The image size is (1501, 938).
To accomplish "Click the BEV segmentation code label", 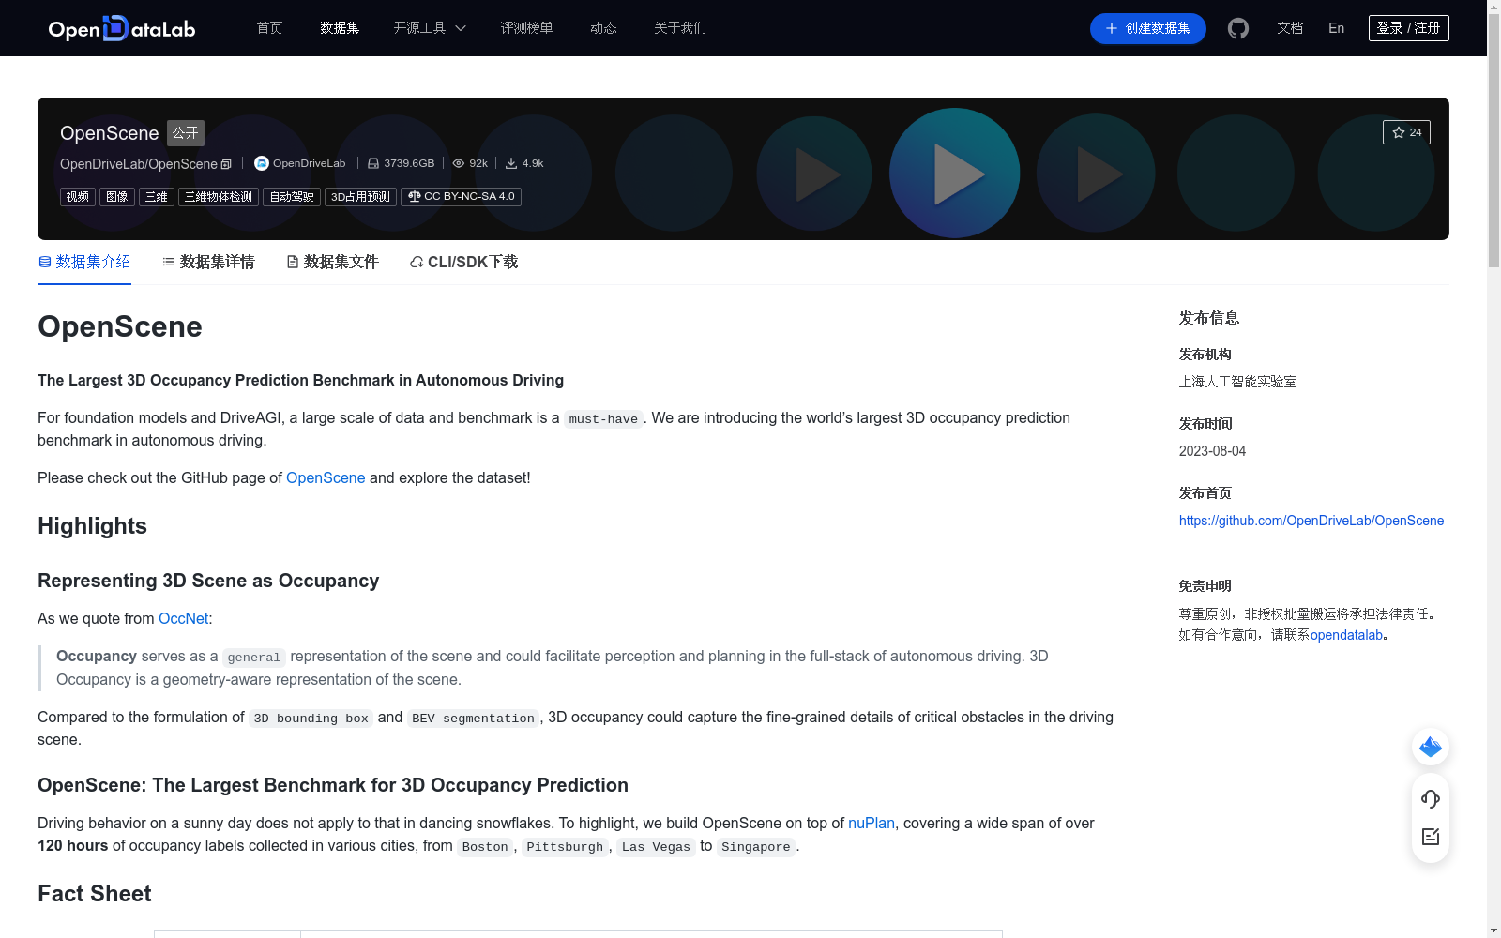I will pyautogui.click(x=473, y=719).
